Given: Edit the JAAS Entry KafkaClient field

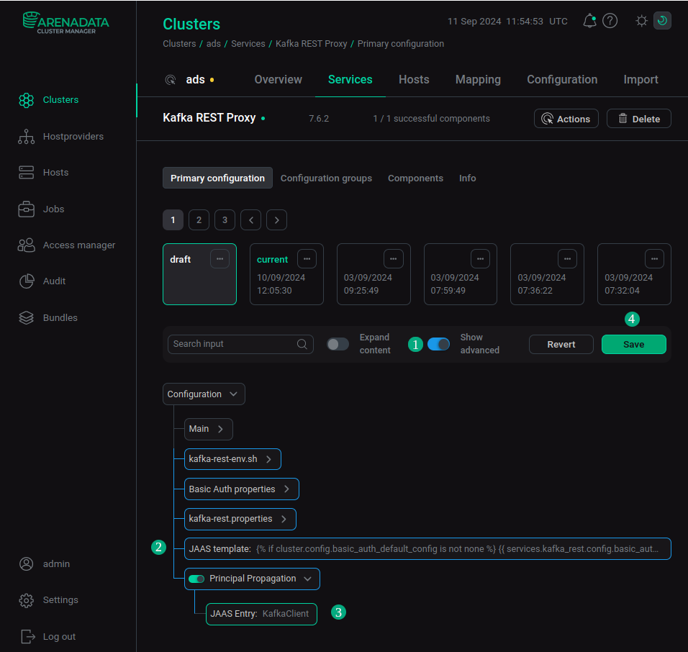Looking at the screenshot, I should tap(261, 614).
